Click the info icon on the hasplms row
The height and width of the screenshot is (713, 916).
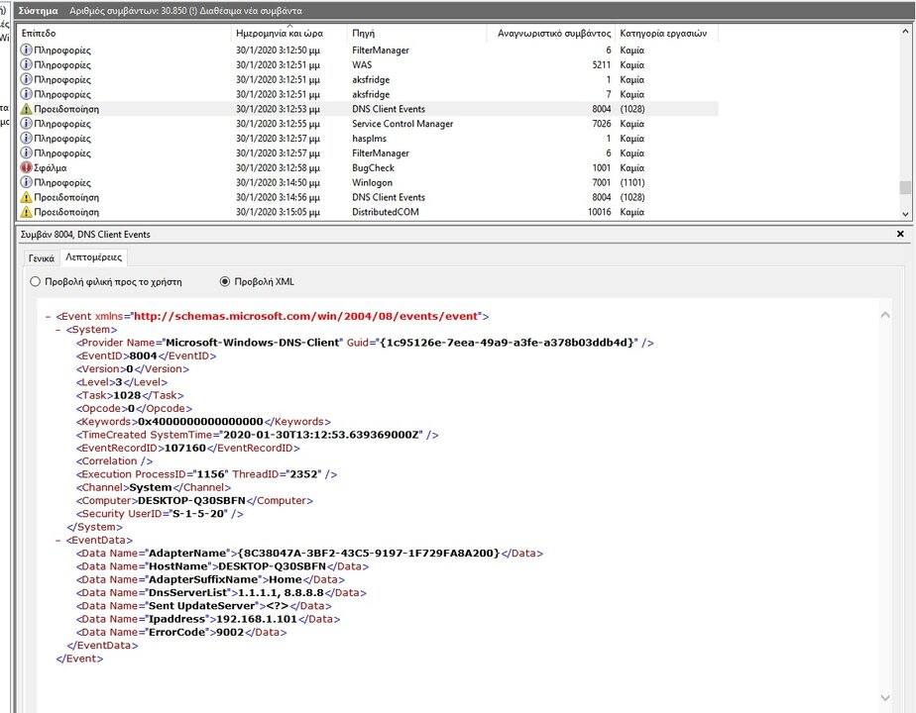point(26,139)
